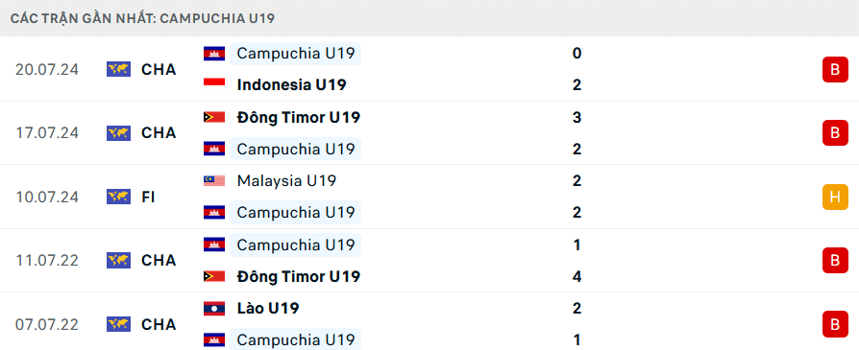859x350 pixels.
Task: Click world map icon for 10.07.24 match
Action: [x=118, y=197]
